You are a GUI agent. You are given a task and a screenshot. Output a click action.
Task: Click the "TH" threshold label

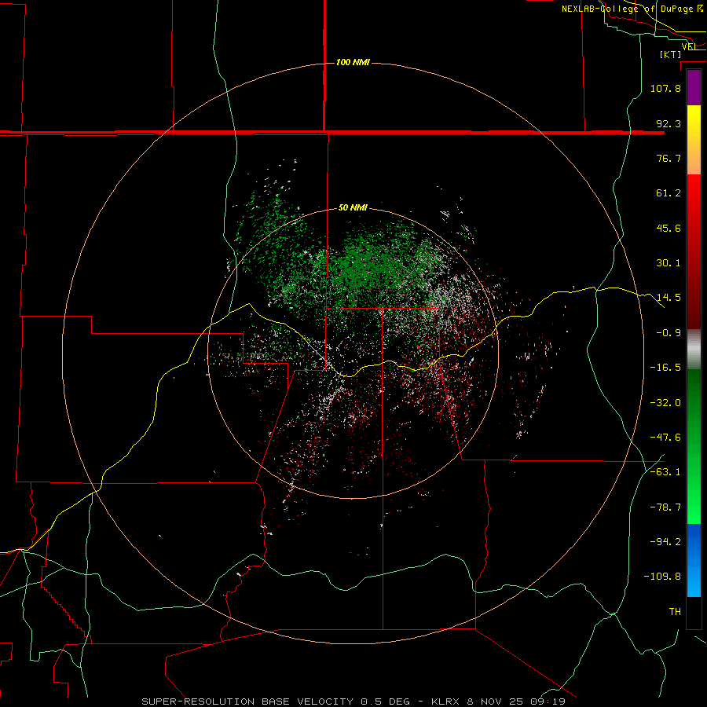pos(675,612)
